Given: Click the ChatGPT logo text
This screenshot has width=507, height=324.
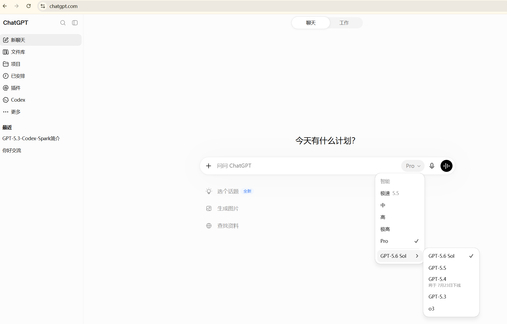Looking at the screenshot, I should pos(16,23).
